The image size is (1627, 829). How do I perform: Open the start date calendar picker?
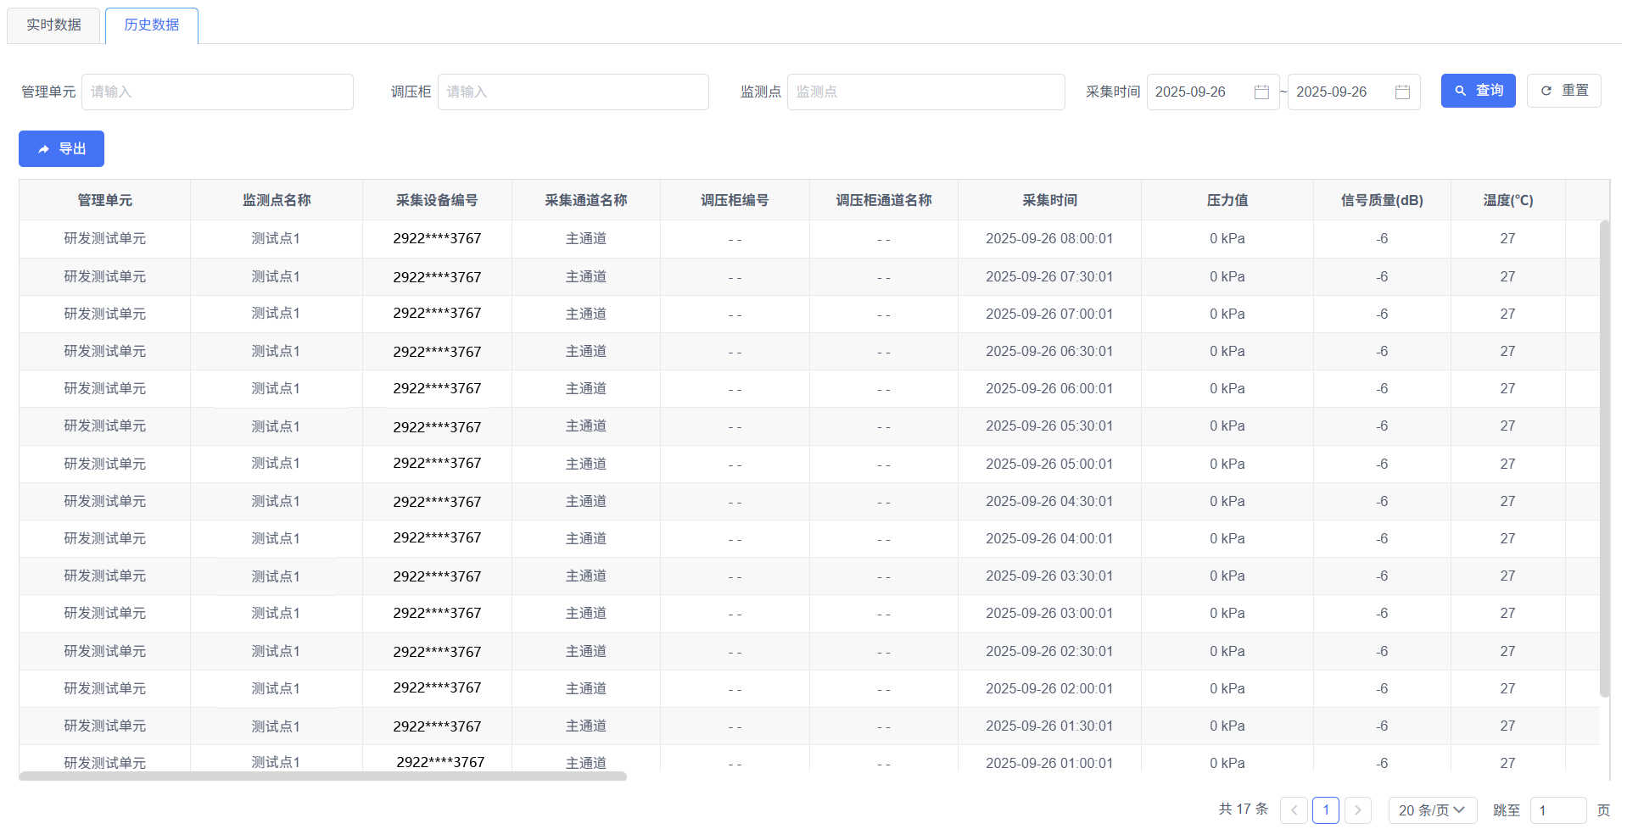[1261, 92]
